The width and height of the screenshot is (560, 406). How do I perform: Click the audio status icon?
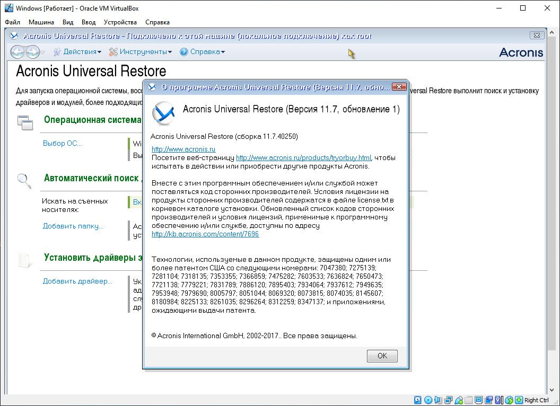click(x=438, y=400)
